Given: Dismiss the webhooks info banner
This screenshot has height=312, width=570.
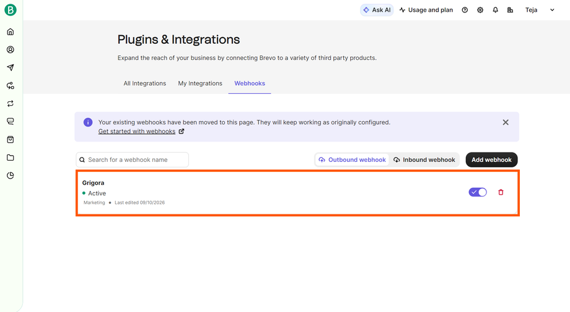Looking at the screenshot, I should (x=506, y=122).
